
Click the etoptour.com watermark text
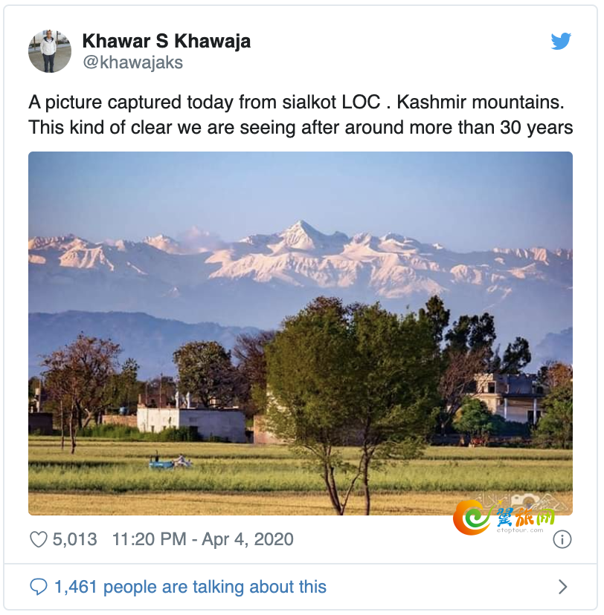pos(520,530)
